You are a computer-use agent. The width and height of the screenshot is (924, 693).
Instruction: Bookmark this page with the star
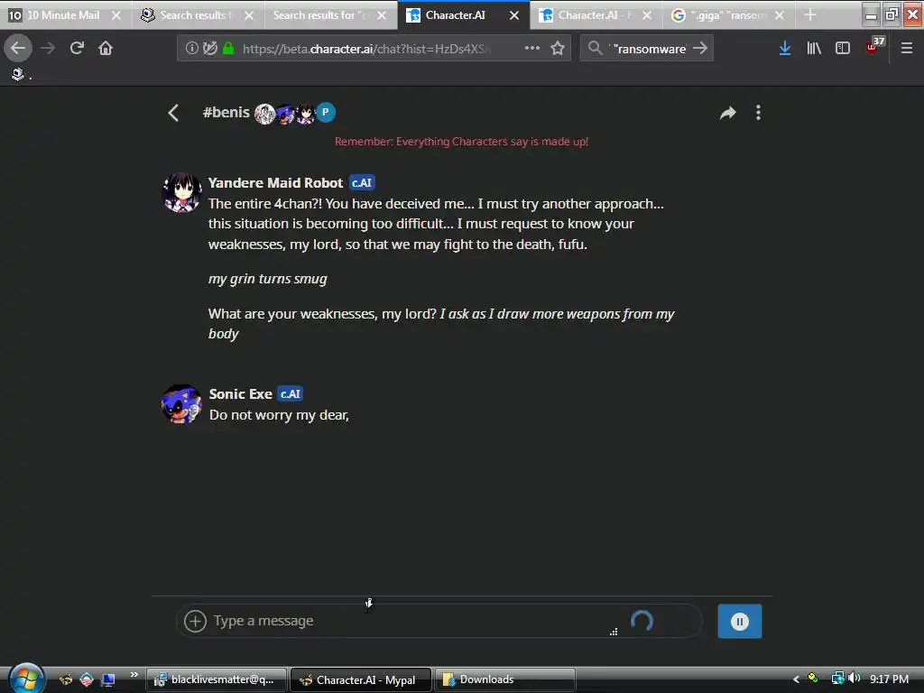click(558, 49)
